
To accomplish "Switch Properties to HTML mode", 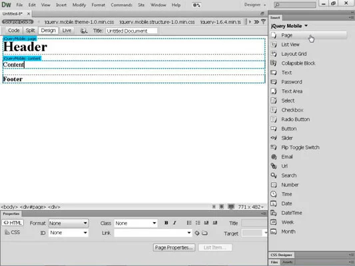I will coord(13,223).
